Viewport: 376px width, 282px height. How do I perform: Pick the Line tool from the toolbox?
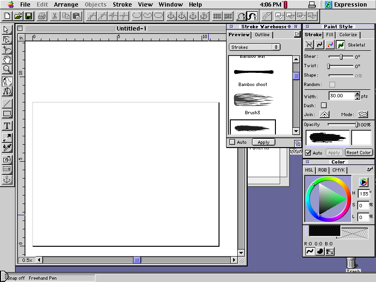[x=6, y=102]
